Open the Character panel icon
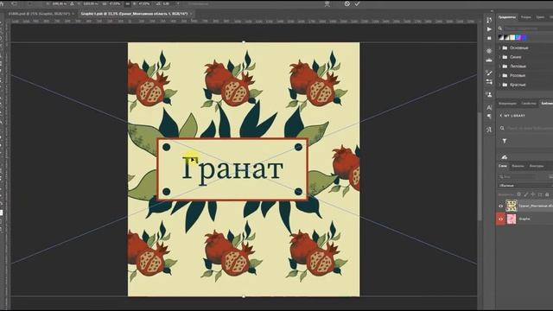The image size is (553, 311). tap(489, 107)
